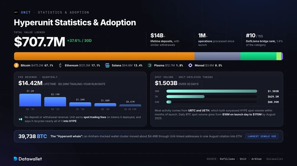Click the Q3 SO FAR revenue bar
This screenshot has height=166, width=297.
(x=130, y=106)
